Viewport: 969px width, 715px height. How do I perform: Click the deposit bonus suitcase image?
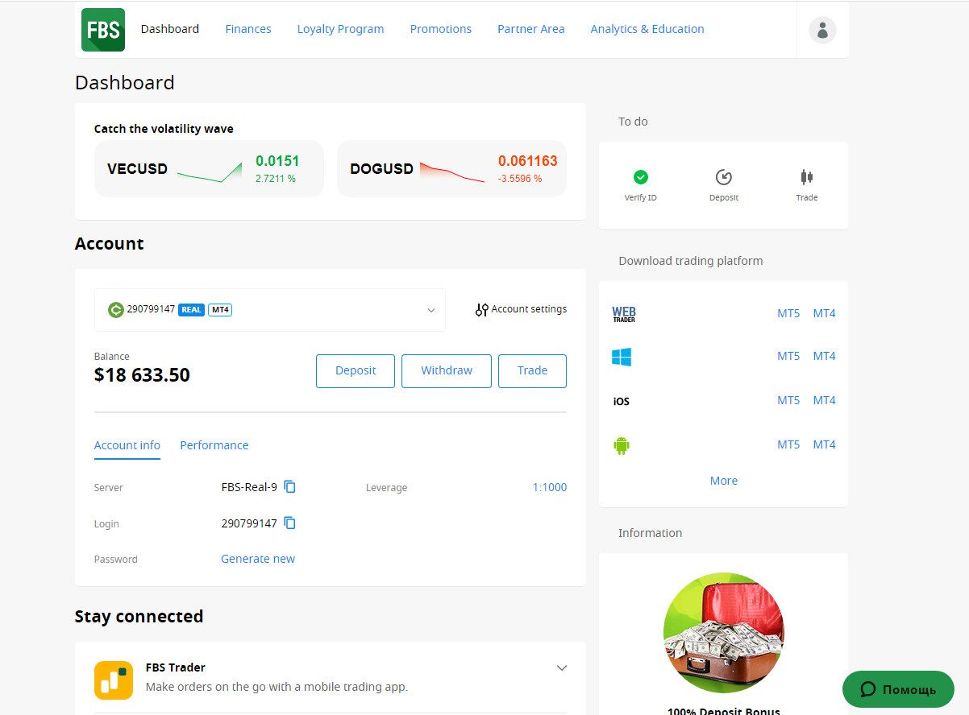click(724, 633)
